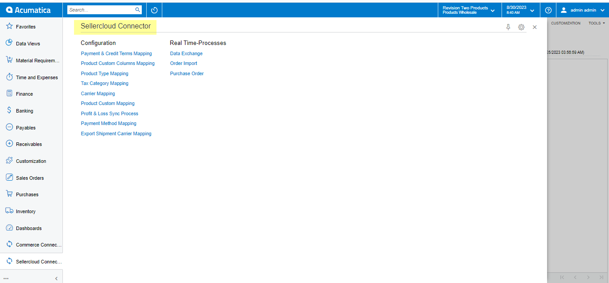Click the Banking dollar icon
This screenshot has width=609, height=283.
point(9,110)
